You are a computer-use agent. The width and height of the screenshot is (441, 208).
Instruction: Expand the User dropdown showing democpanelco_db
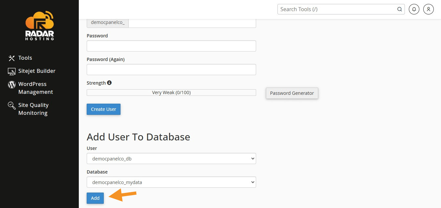pos(171,158)
